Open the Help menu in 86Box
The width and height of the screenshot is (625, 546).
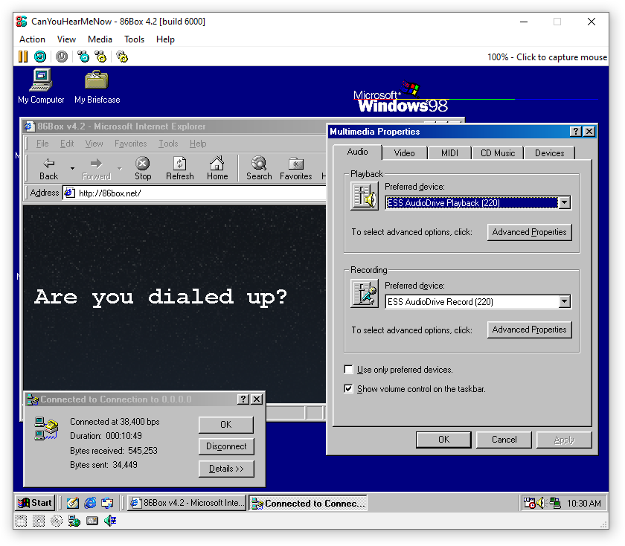165,39
